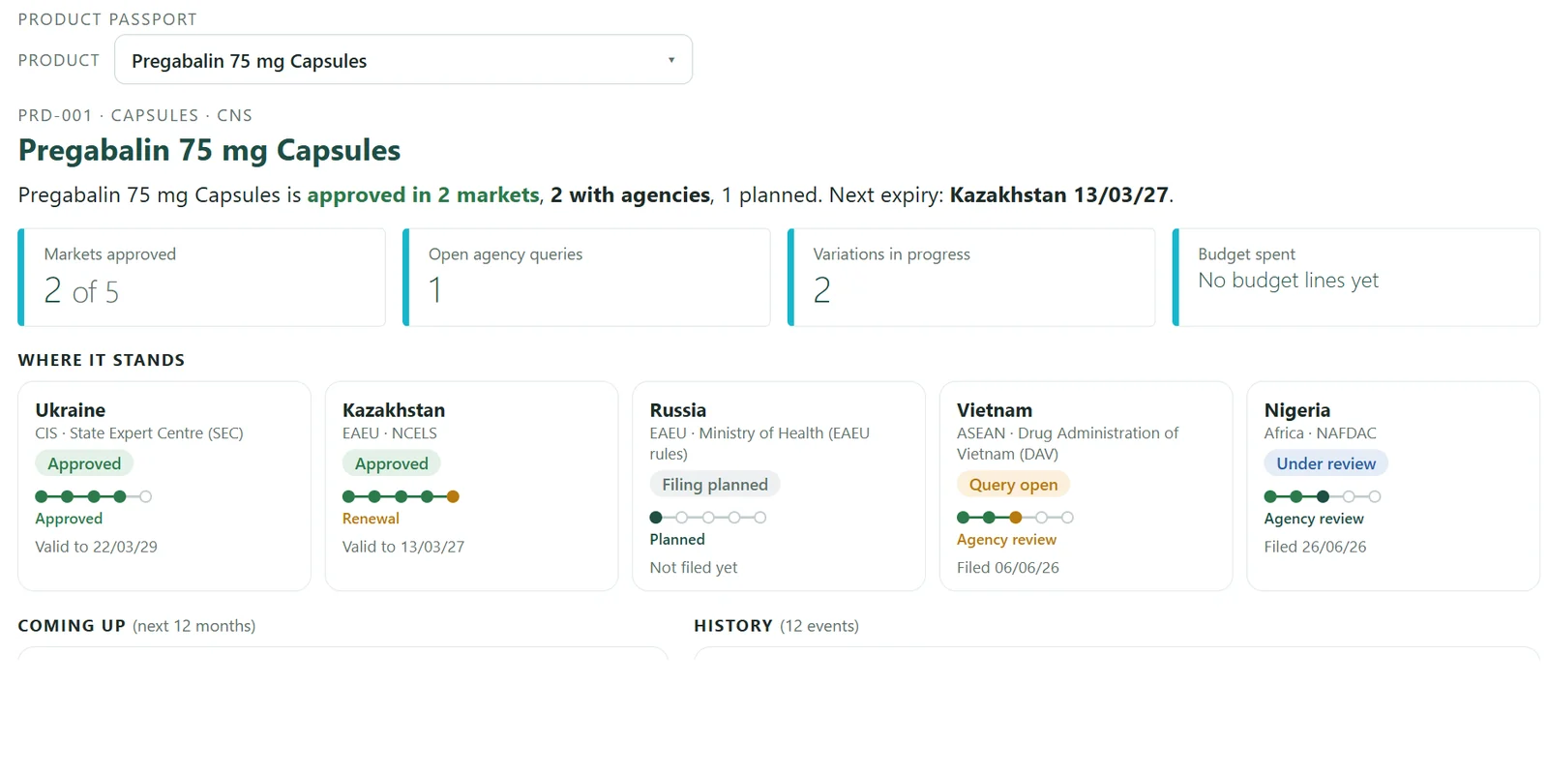Click 'Valid to 13/03/27' on Kazakhstan card

403,547
